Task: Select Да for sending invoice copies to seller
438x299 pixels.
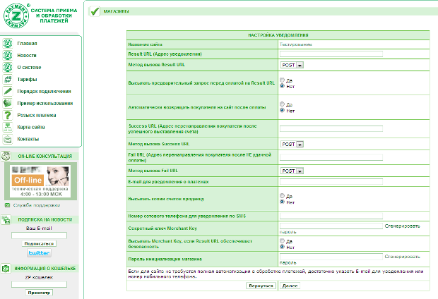Action: (283, 195)
